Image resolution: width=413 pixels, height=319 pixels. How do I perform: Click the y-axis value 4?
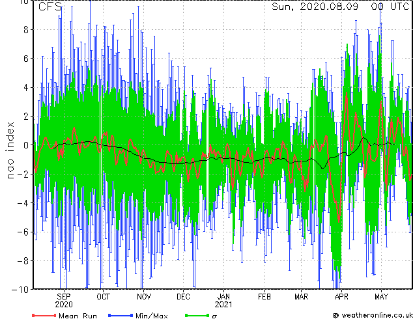pos(26,87)
